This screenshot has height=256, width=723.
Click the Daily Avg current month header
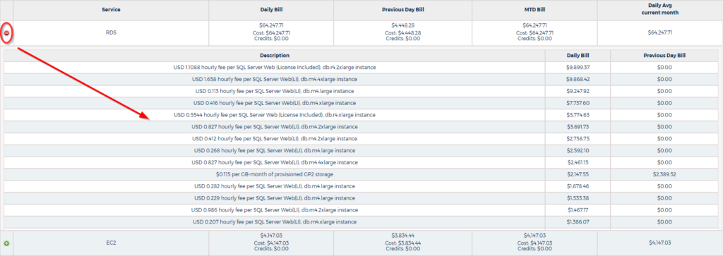coord(660,10)
